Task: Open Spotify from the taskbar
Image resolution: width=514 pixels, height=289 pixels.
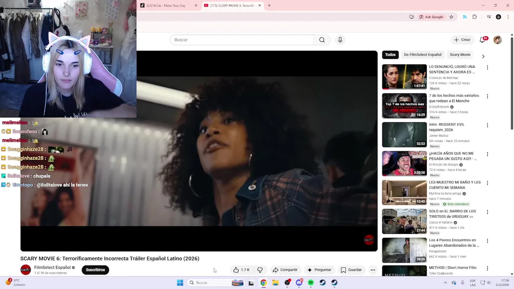Action: (311, 283)
